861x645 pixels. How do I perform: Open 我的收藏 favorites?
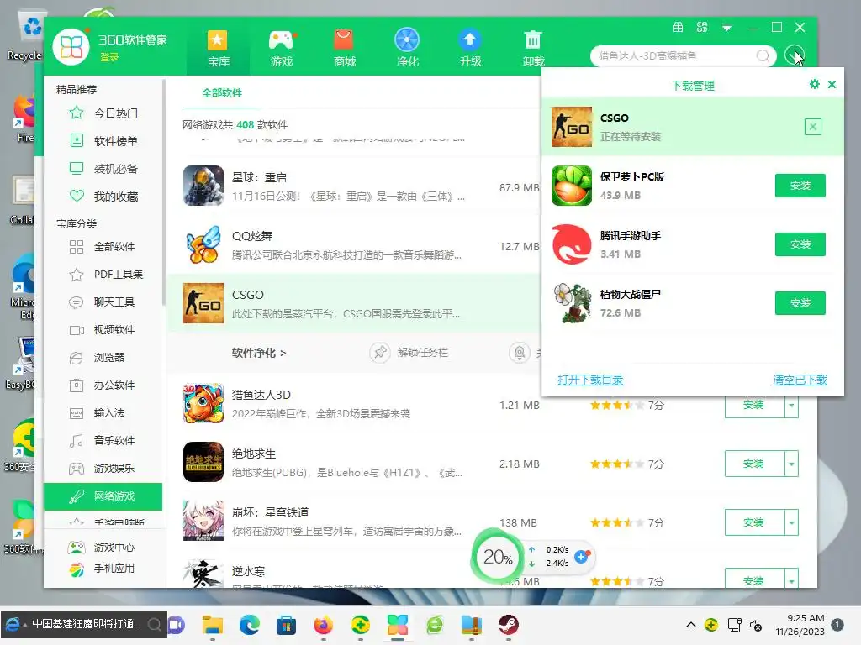pyautogui.click(x=103, y=197)
